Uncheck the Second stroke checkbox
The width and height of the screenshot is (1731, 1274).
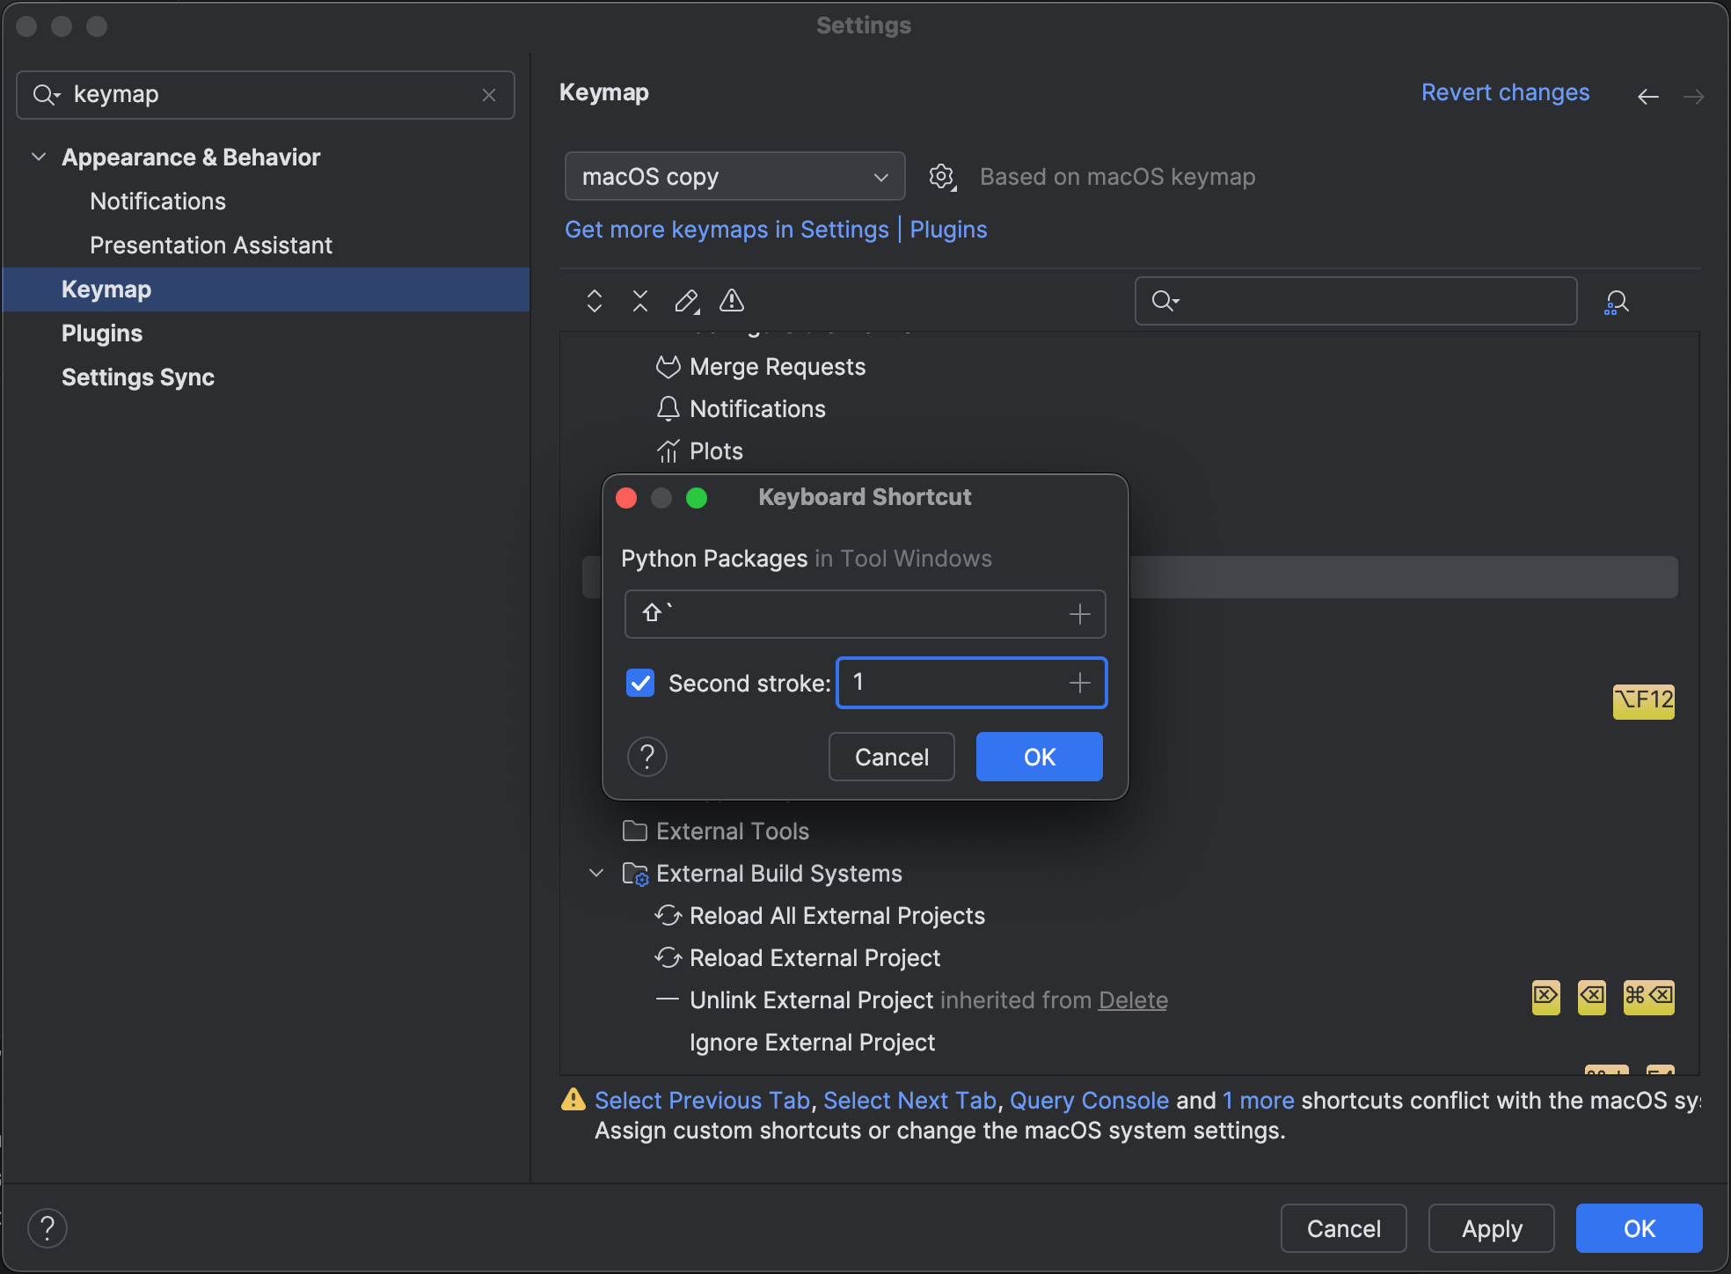tap(639, 683)
